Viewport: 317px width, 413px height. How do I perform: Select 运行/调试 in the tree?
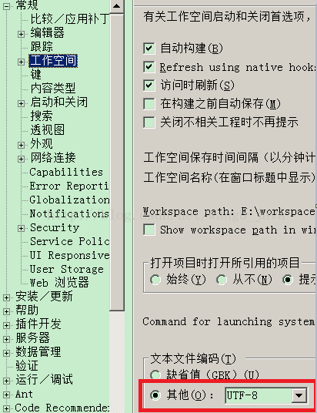[44, 380]
